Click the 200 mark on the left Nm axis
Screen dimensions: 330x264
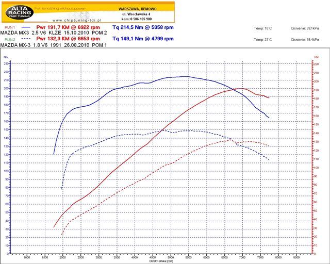(6, 88)
